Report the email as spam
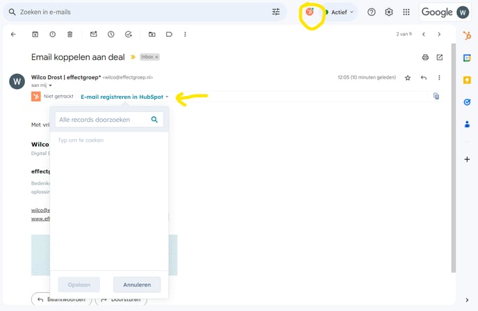The height and width of the screenshot is (311, 478). [x=53, y=34]
